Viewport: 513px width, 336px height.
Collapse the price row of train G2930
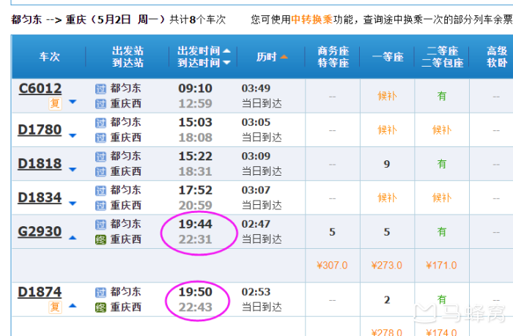coord(72,237)
